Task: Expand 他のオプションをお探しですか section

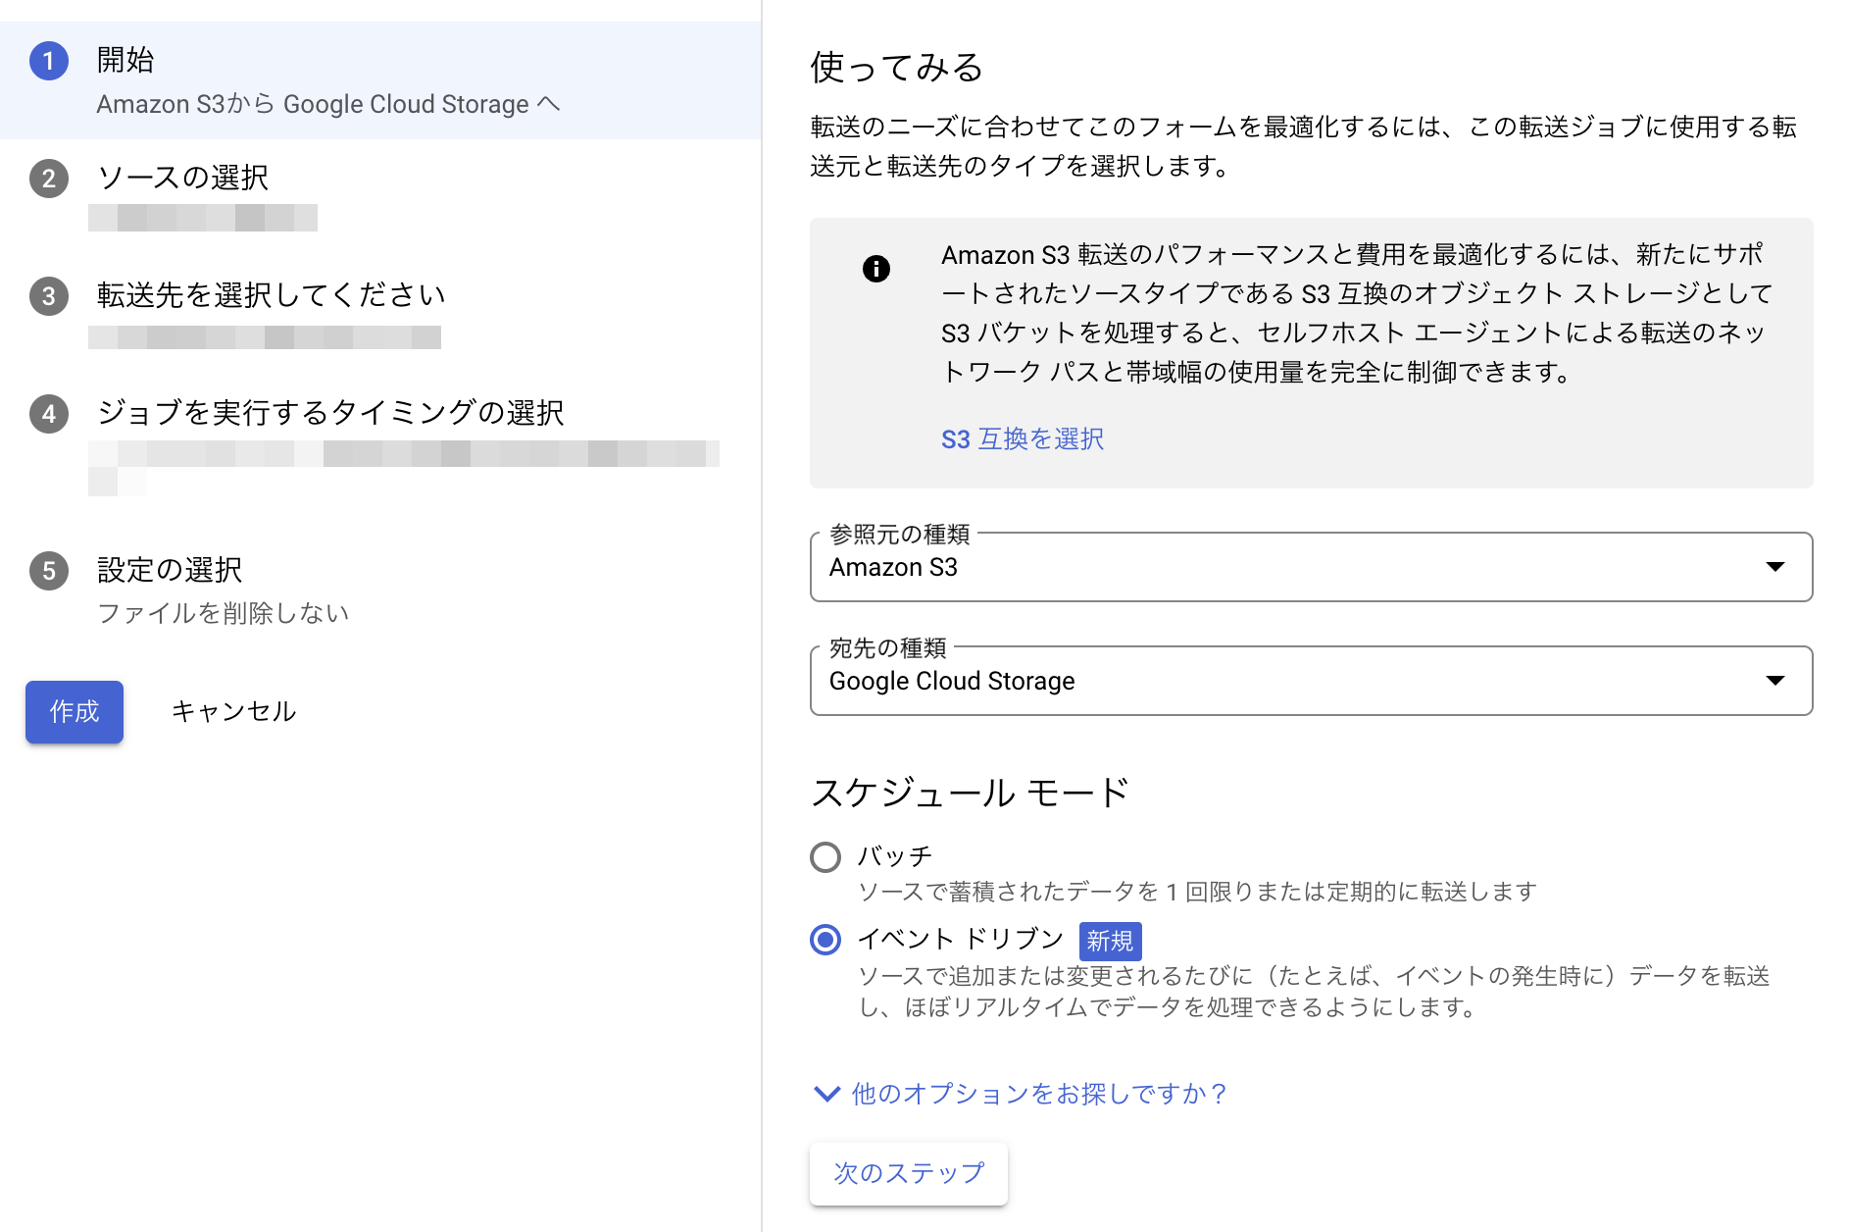Action: pyautogui.click(x=1036, y=1094)
